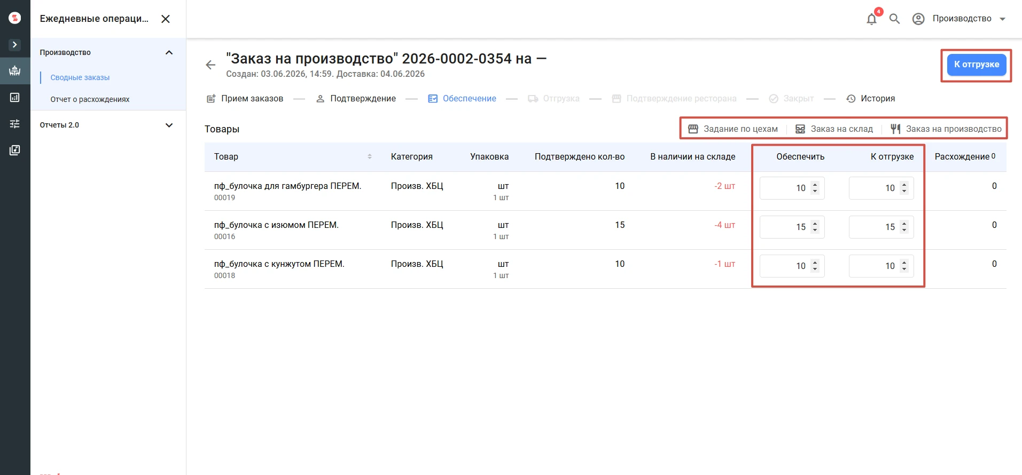Click the search magnifier icon

coord(894,19)
